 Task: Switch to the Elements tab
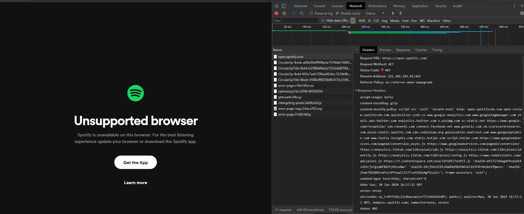pyautogui.click(x=301, y=6)
